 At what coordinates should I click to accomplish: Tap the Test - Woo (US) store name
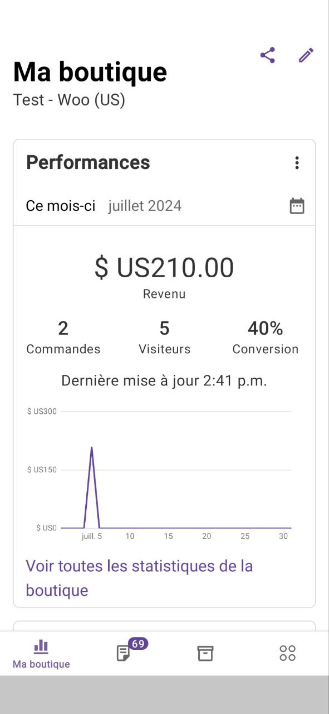(x=69, y=100)
